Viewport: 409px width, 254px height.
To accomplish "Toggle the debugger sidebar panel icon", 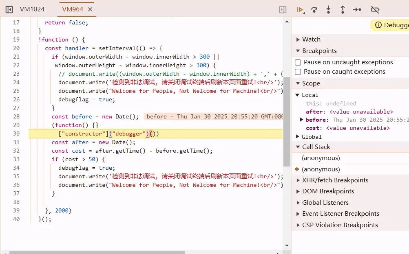I will click(283, 10).
